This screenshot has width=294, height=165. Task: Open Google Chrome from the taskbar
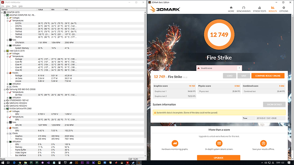point(20,163)
